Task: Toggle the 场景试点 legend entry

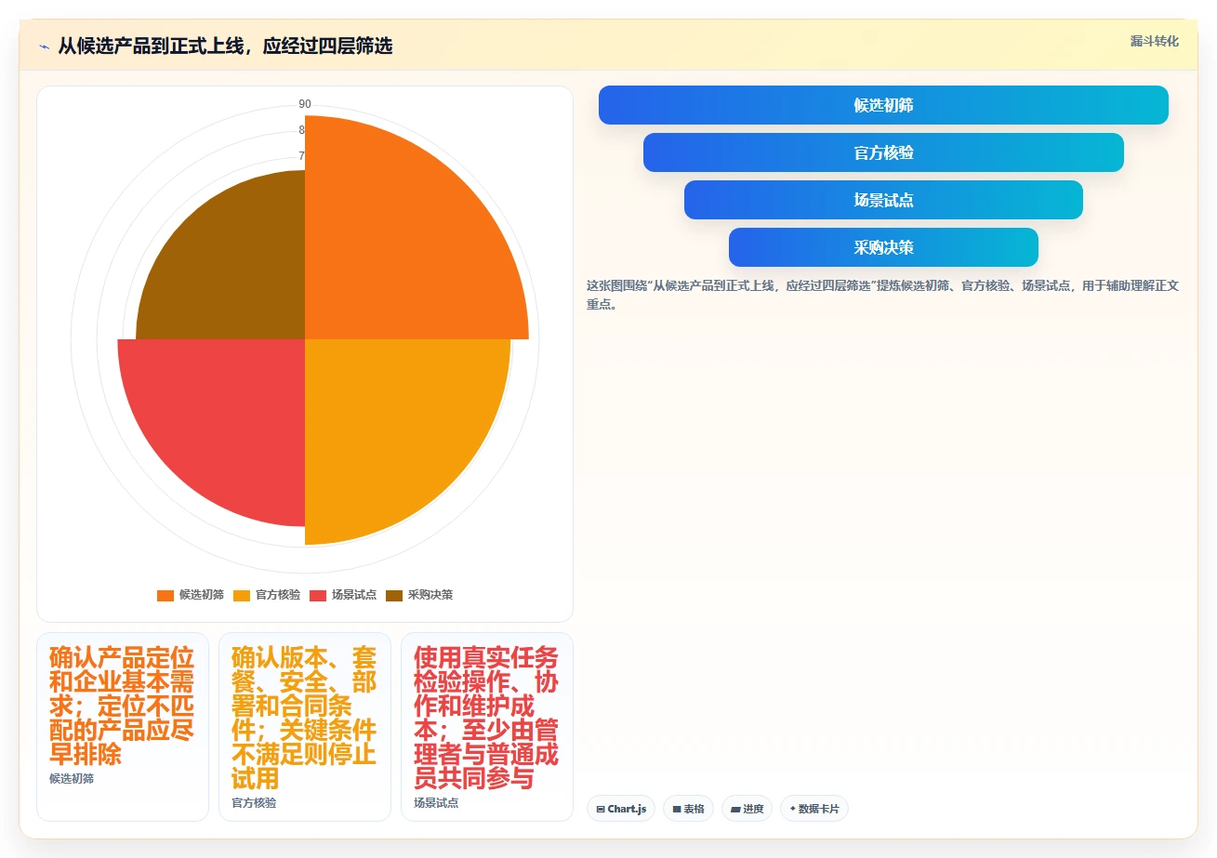Action: pos(343,595)
